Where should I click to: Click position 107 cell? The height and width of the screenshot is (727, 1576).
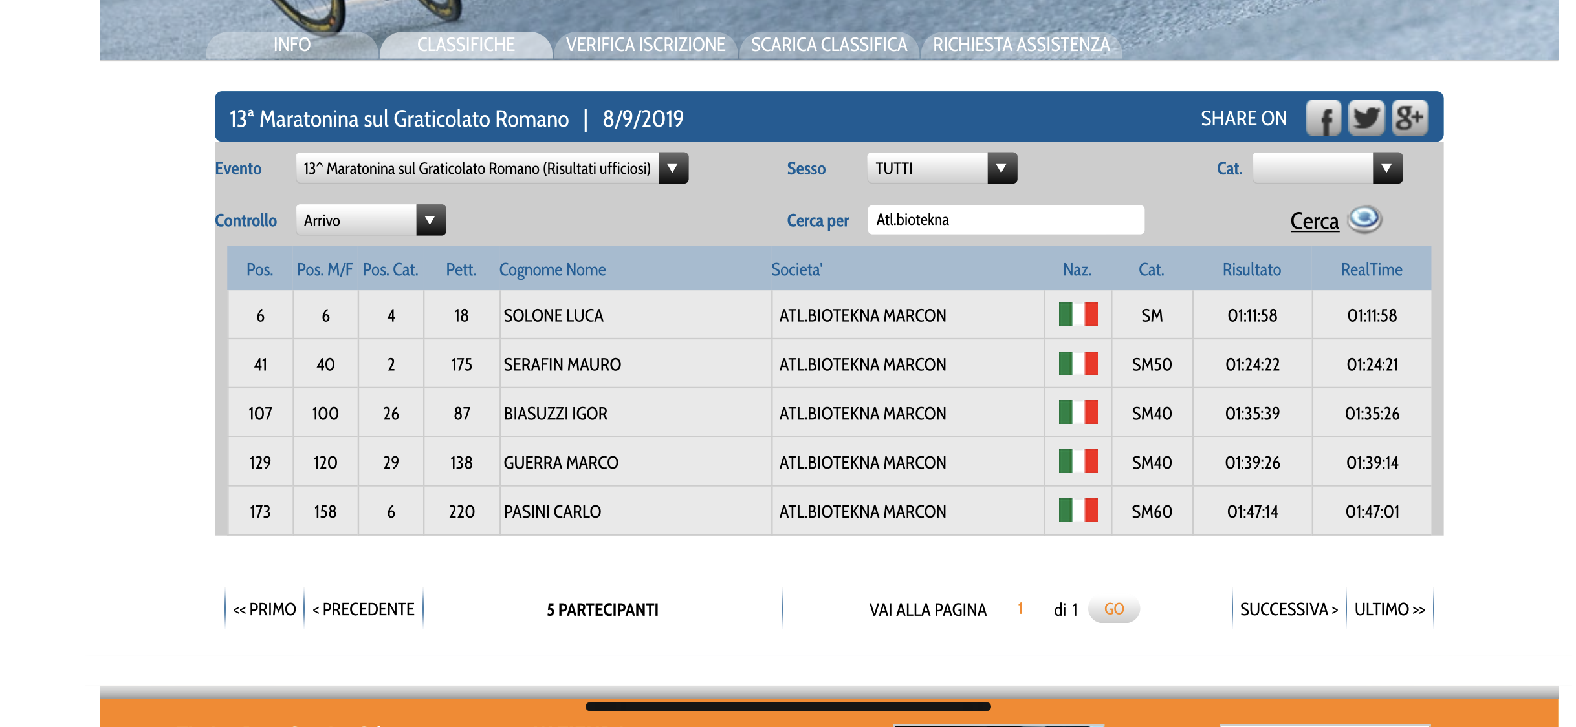(x=260, y=414)
